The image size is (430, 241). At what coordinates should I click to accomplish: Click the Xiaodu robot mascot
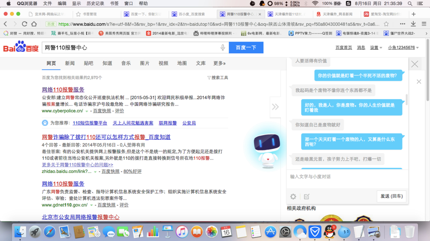(x=267, y=150)
